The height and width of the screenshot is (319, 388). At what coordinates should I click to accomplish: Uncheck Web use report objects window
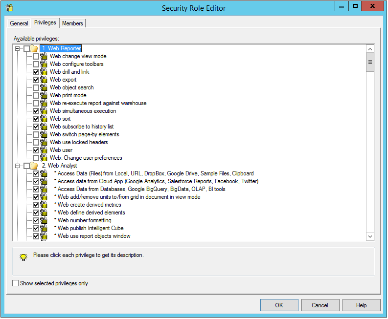coord(36,236)
